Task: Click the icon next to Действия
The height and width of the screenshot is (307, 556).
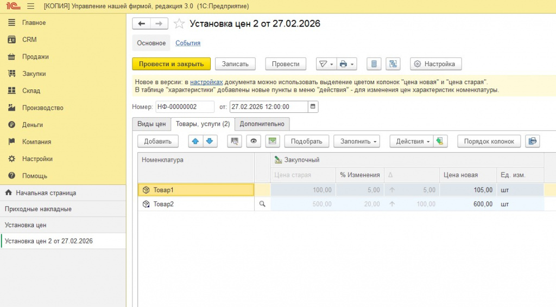Action: pos(440,141)
